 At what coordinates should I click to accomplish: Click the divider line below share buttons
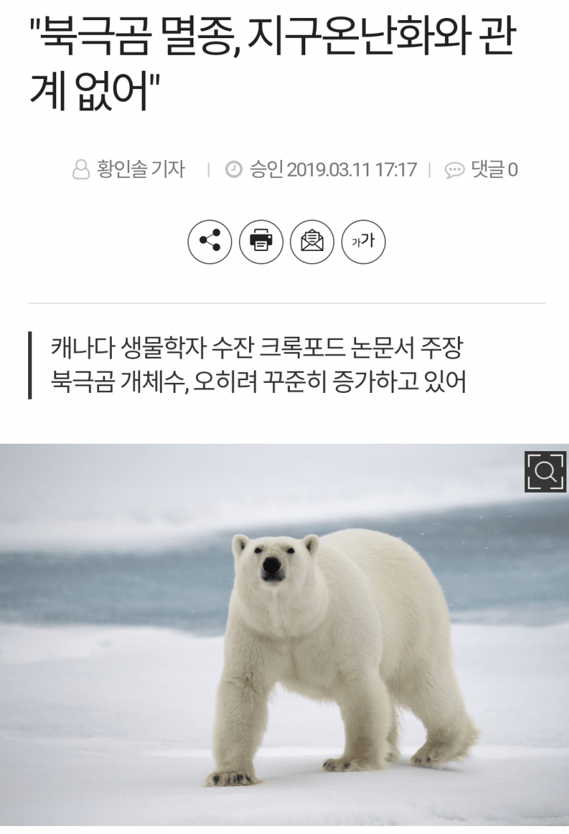[x=287, y=303]
